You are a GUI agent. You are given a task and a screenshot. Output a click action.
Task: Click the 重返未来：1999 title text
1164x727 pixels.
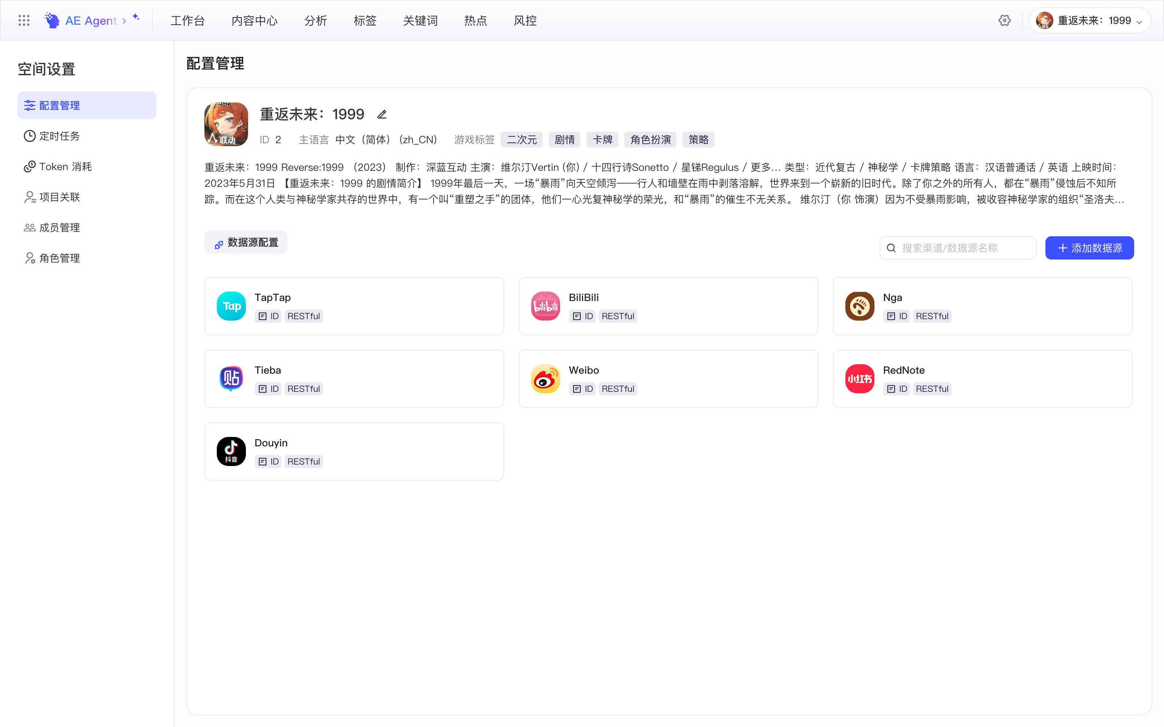pos(312,115)
